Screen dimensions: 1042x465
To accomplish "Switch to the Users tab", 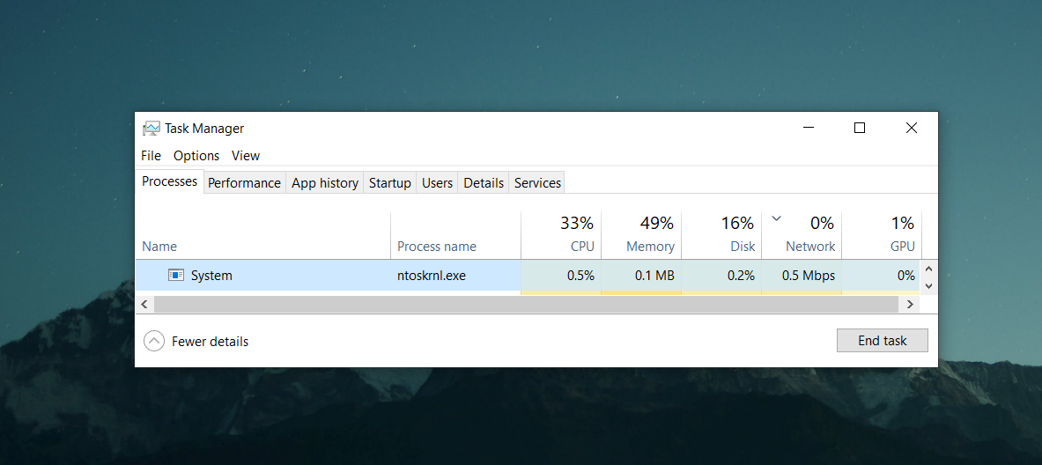I will 437,182.
